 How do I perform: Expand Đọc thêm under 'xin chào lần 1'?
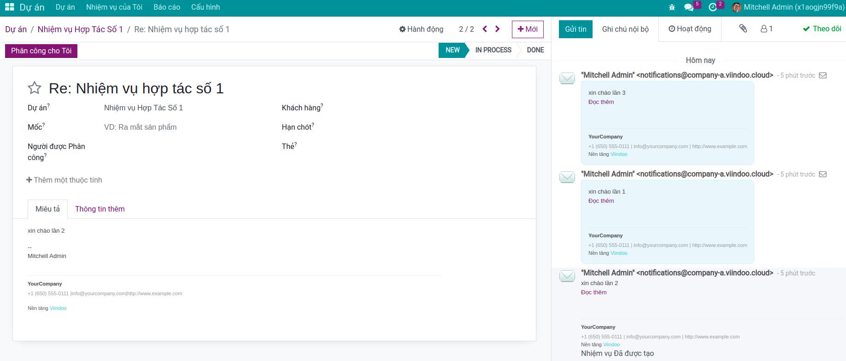[x=601, y=201]
